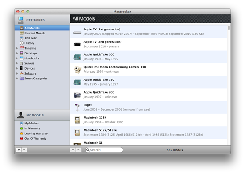Click the Video Conferencing Camera 100 icon
This screenshot has width=245, height=174.
(78, 70)
